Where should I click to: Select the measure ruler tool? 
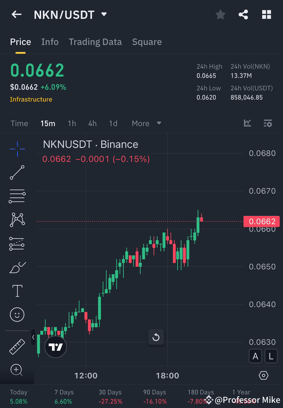pos(17,347)
